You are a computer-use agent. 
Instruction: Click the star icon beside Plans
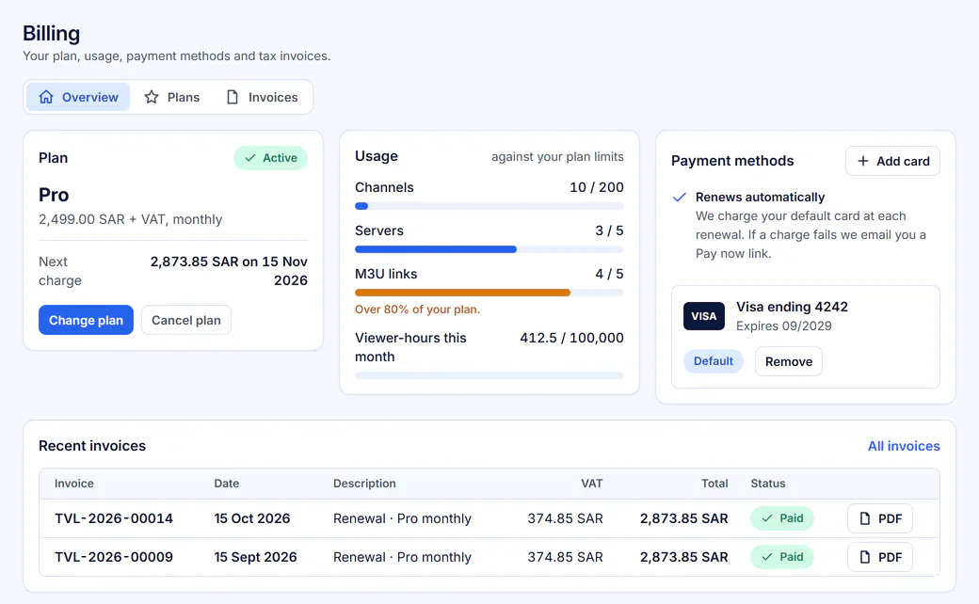pyautogui.click(x=152, y=97)
